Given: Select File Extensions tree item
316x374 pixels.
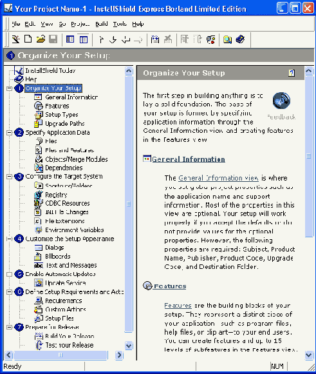Looking at the screenshot, I should coord(65,221).
